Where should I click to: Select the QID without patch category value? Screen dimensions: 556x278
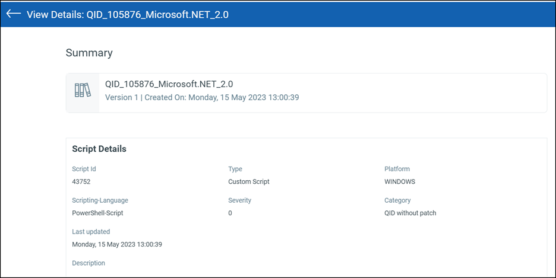(410, 213)
